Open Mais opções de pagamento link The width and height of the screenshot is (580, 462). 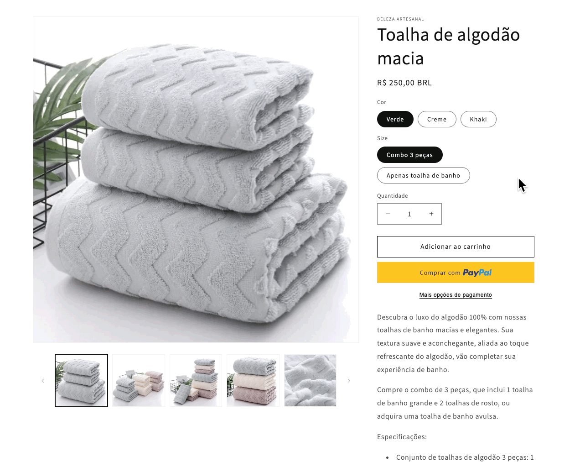456,295
